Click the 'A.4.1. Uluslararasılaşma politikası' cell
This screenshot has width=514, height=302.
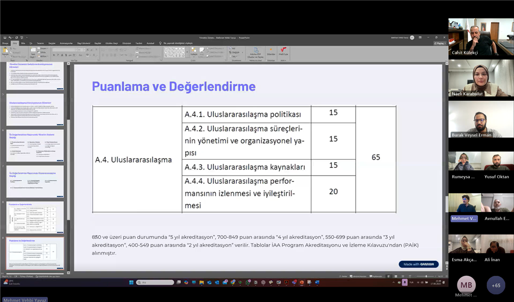point(247,115)
